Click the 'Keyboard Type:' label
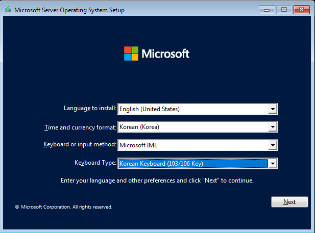The width and height of the screenshot is (315, 233). click(95, 163)
